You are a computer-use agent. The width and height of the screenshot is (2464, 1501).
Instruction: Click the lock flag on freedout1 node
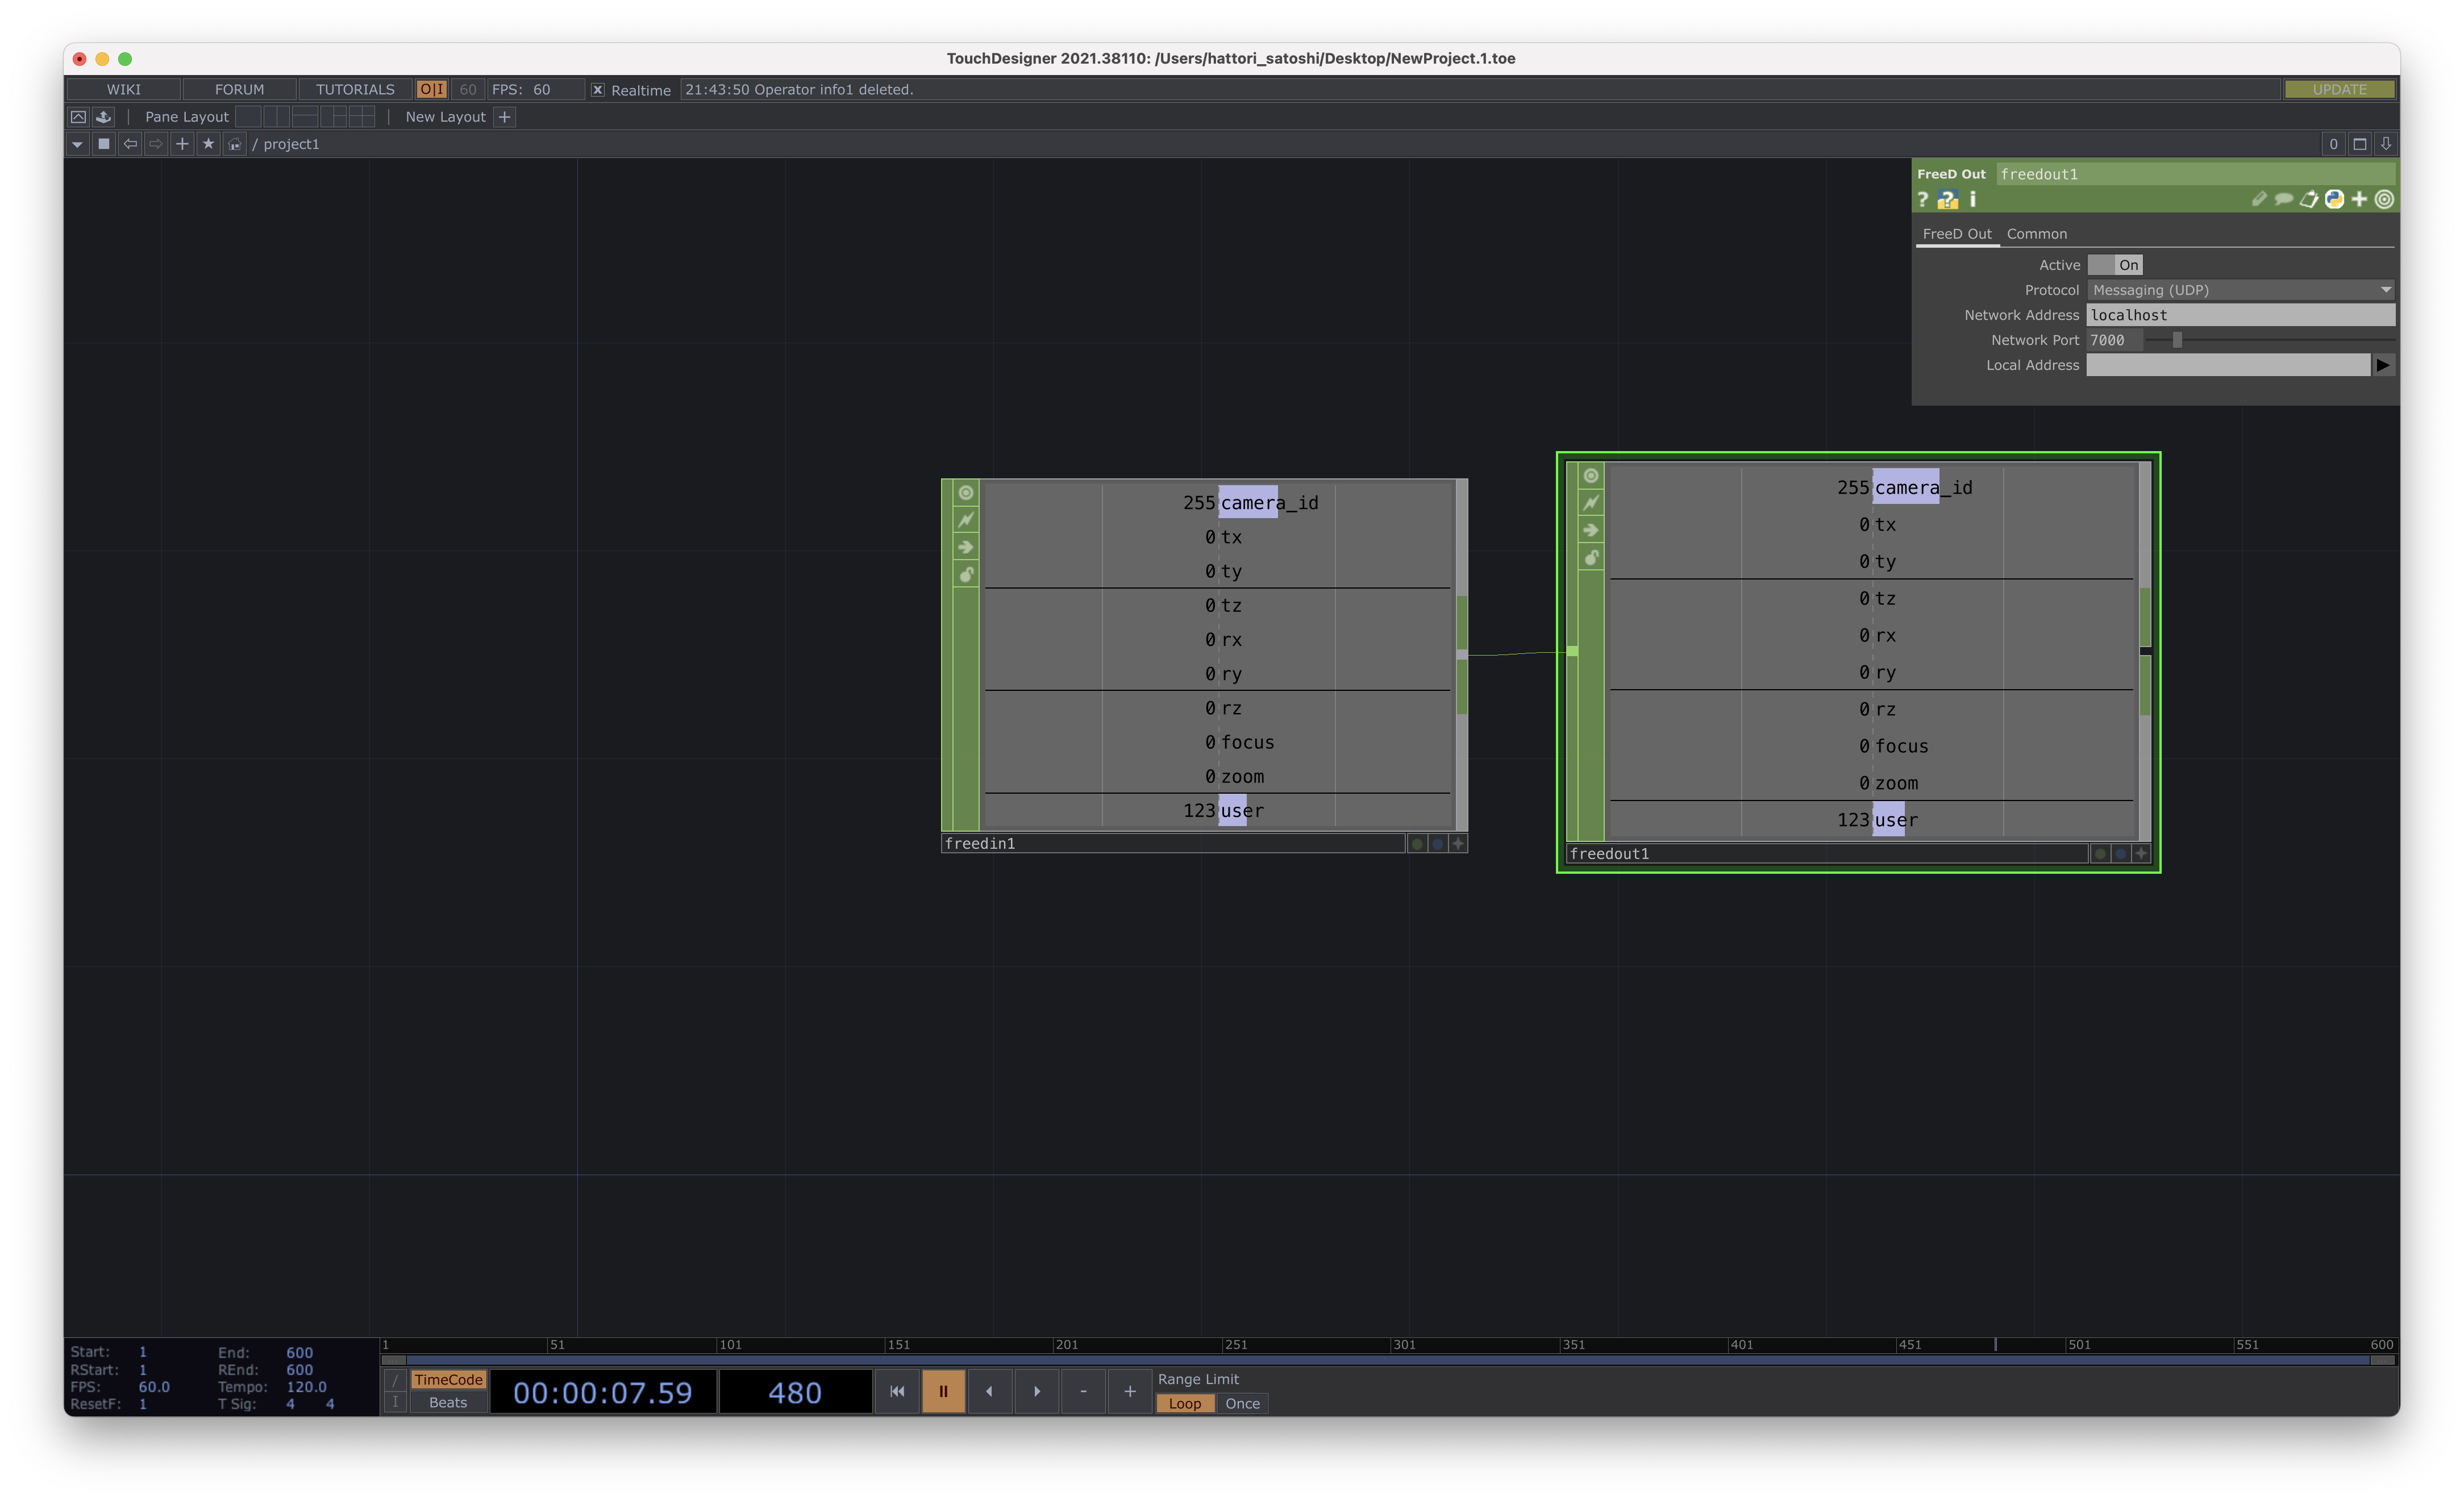pos(1591,557)
